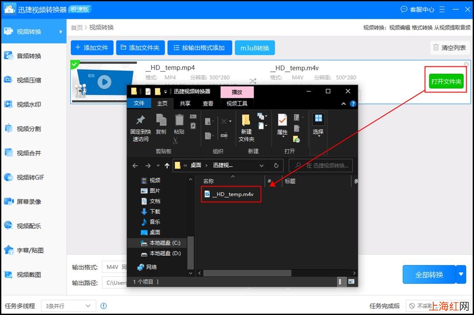Switch to the 视频工具 tab in Explorer
The image size is (474, 315).
237,103
